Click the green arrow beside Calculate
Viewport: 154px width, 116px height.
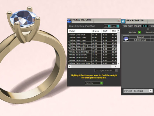tap(101, 83)
